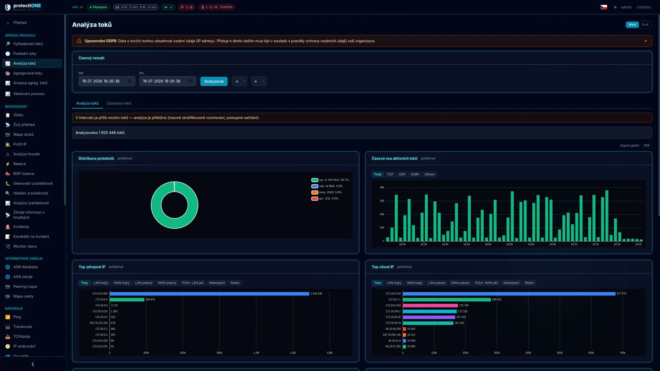Click the Incidenty siren icon
The width and height of the screenshot is (660, 371).
point(7,227)
